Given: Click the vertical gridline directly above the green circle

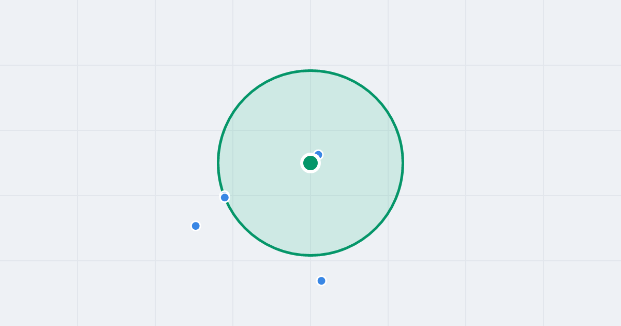Looking at the screenshot, I should click(310, 34).
